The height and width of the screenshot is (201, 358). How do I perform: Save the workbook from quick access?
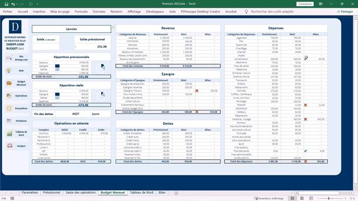coord(6,4)
